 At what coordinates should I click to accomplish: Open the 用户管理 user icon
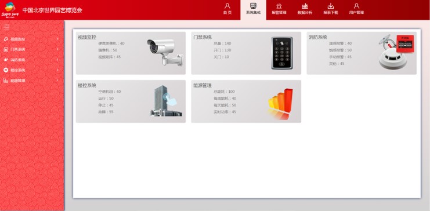[x=356, y=6]
